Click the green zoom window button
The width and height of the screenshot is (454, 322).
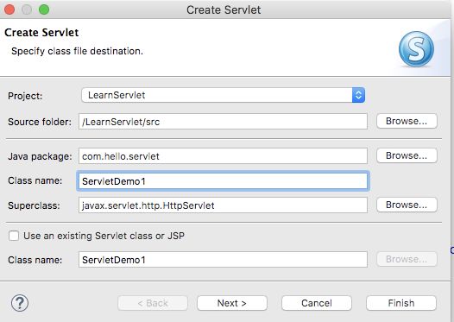(x=44, y=9)
